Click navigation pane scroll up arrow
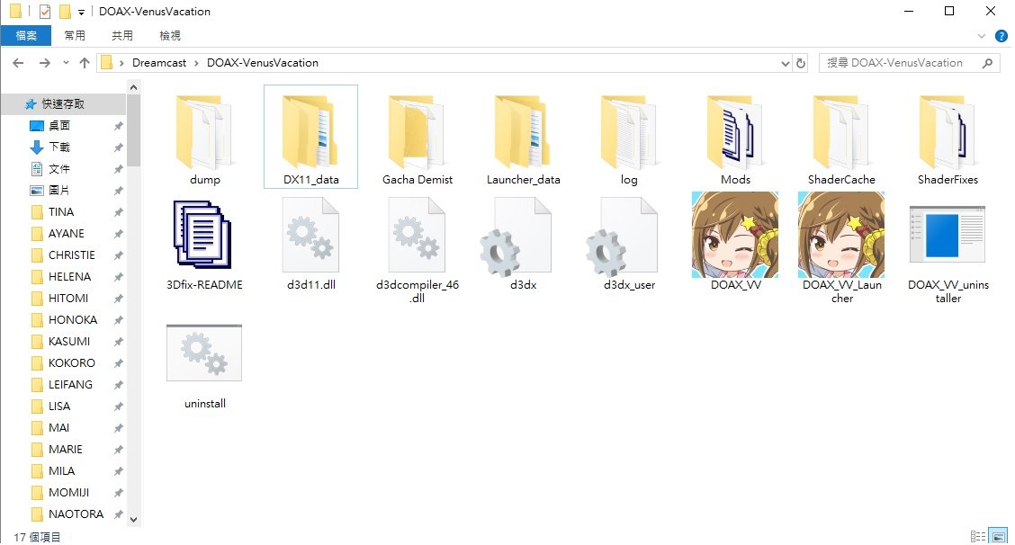 click(x=133, y=86)
